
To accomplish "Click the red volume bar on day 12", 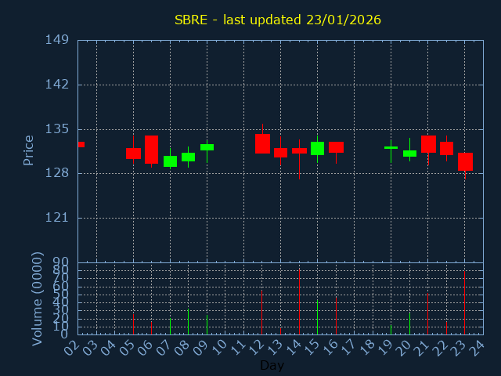I will pos(262,312).
